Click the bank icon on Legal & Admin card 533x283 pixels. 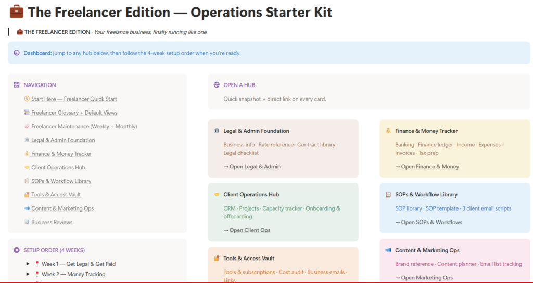click(217, 131)
